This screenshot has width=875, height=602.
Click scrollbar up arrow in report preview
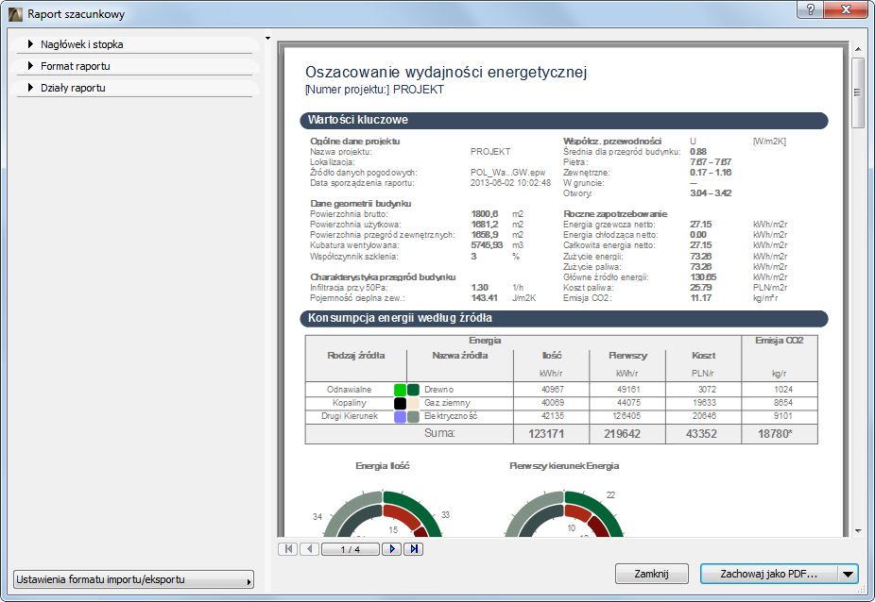[857, 47]
